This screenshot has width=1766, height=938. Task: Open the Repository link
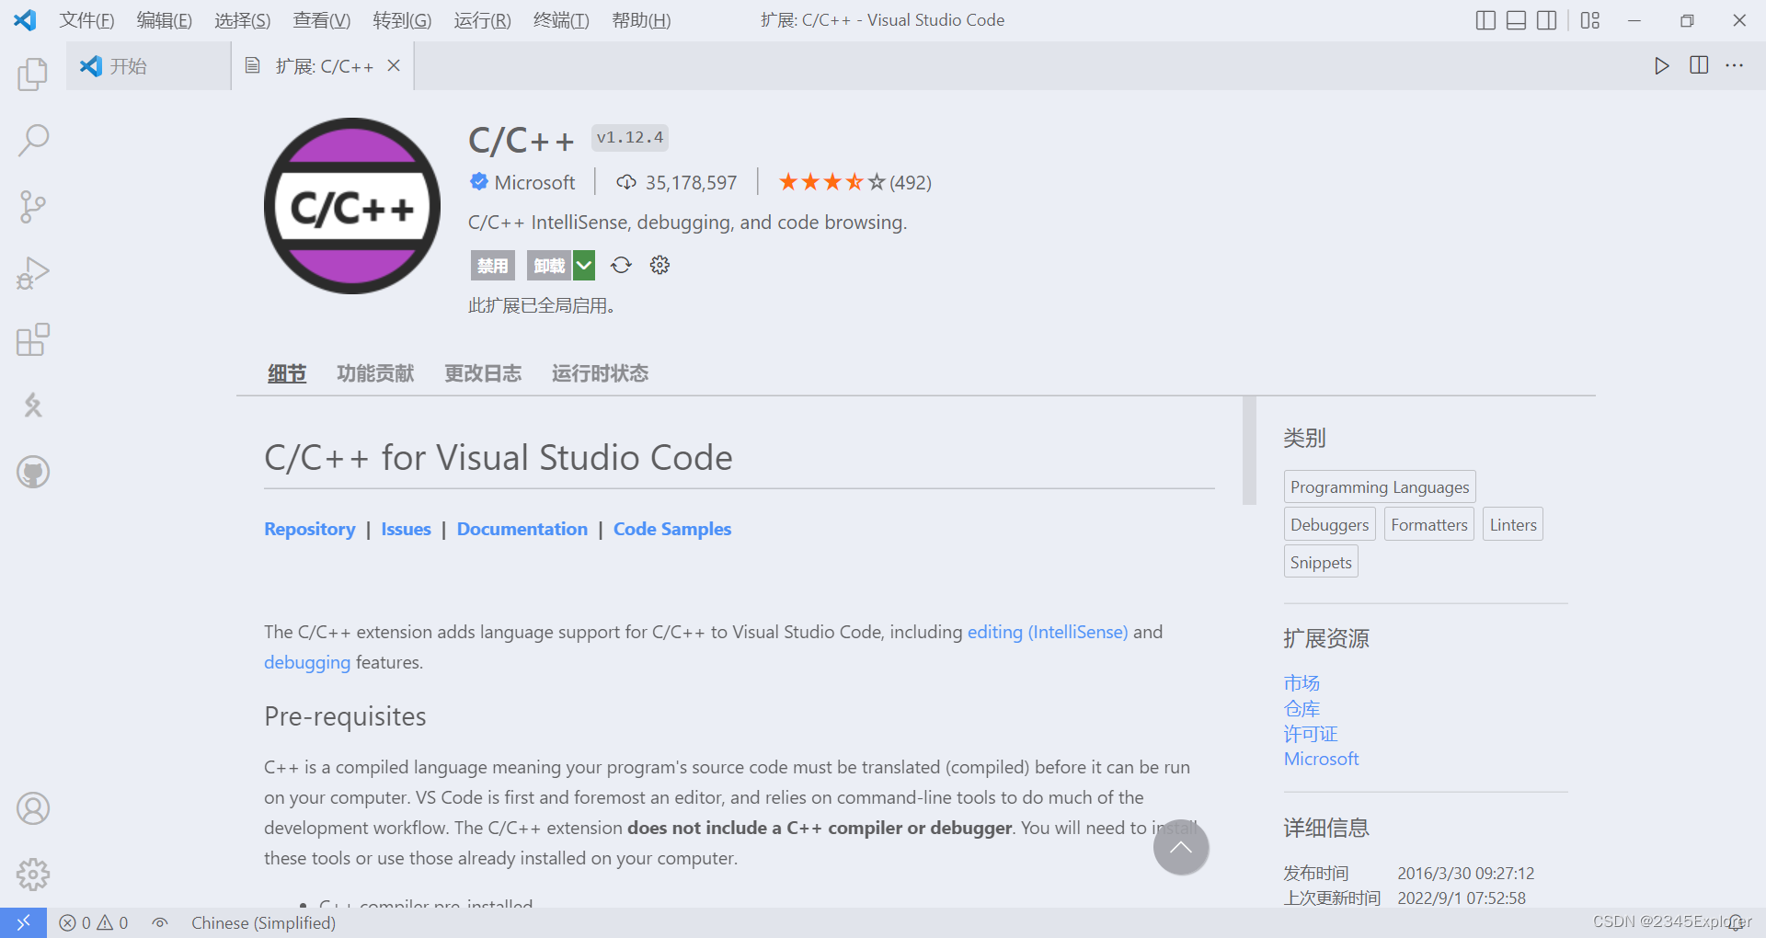(x=310, y=529)
